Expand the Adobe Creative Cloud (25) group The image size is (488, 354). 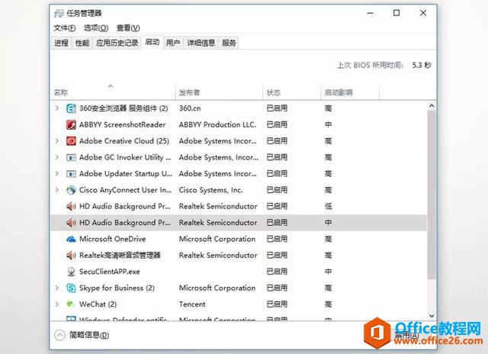[x=57, y=141]
